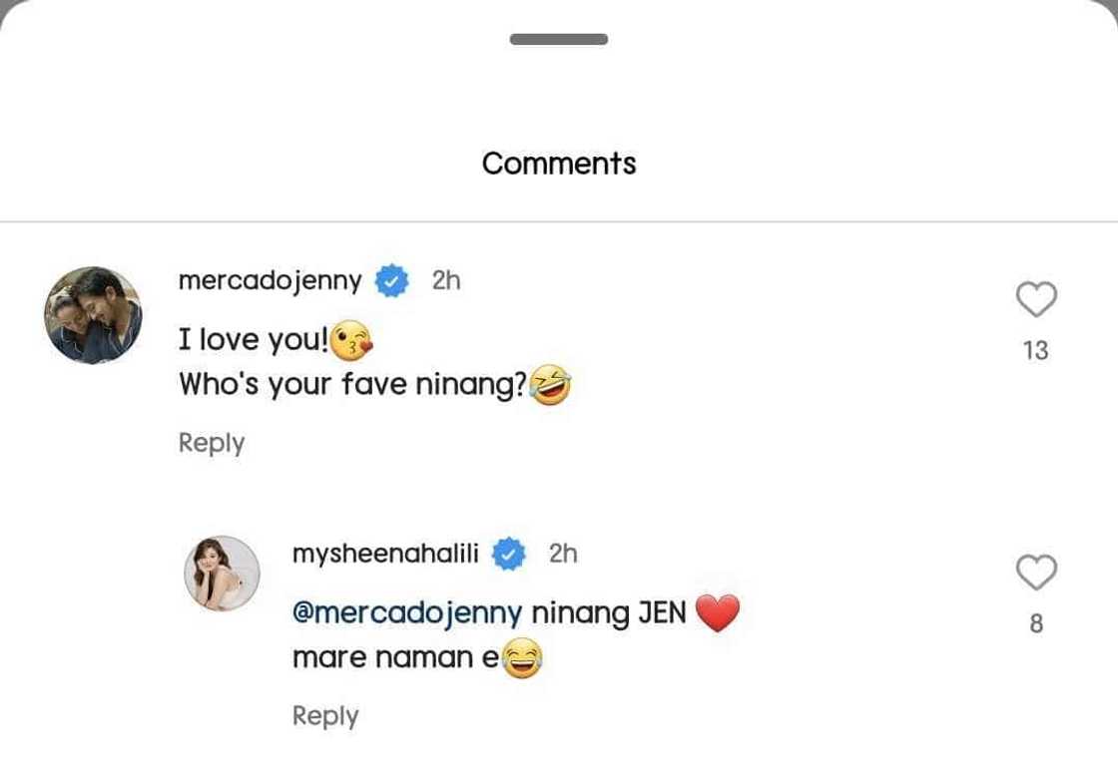
Task: Open the mercadojenny username link
Action: [x=270, y=281]
